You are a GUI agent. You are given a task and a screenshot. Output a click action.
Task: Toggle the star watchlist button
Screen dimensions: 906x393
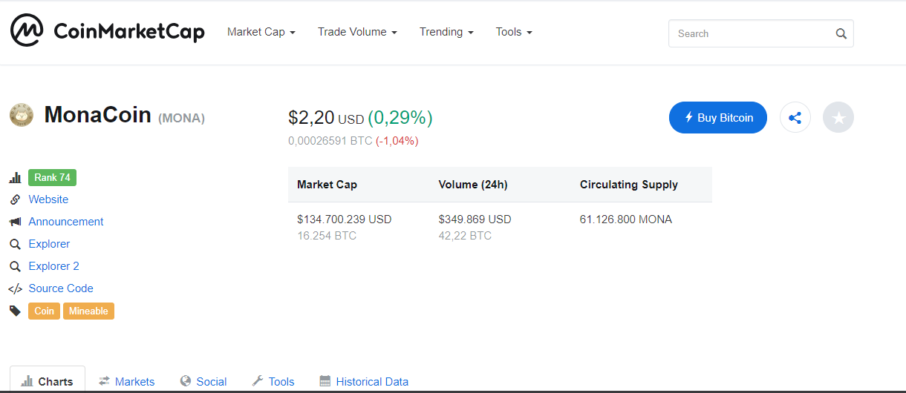(x=838, y=117)
